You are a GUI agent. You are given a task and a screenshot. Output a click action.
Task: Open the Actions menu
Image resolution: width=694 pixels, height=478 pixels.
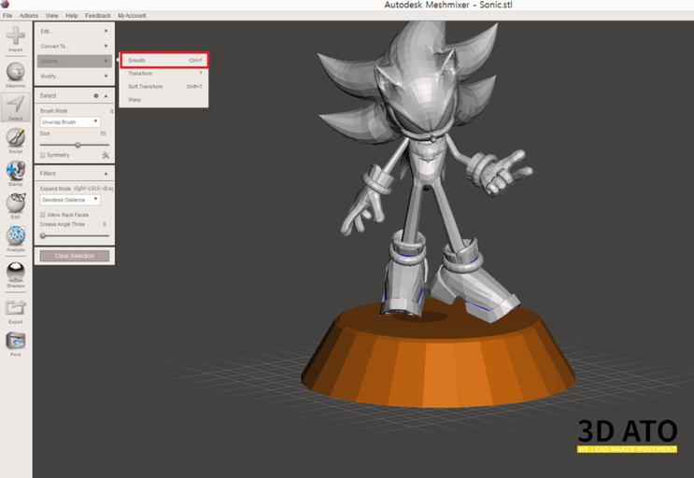pos(29,16)
